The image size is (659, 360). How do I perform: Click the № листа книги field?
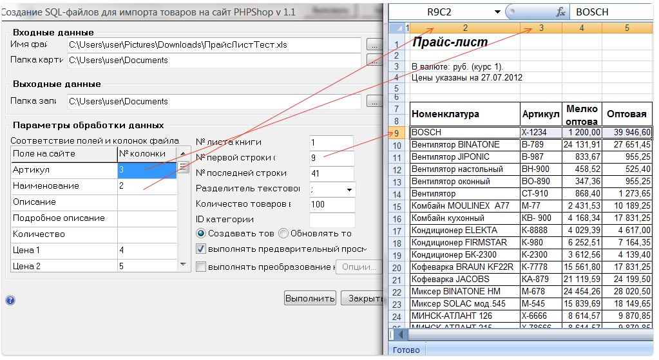click(x=332, y=142)
